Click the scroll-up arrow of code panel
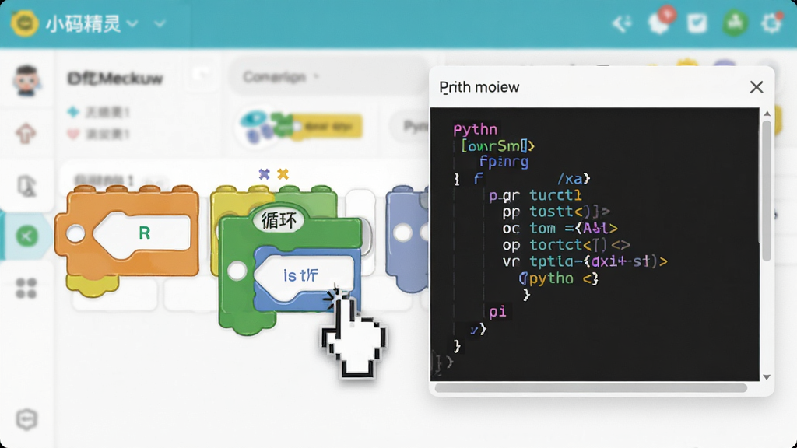Screen dimensions: 797x448 point(767,114)
